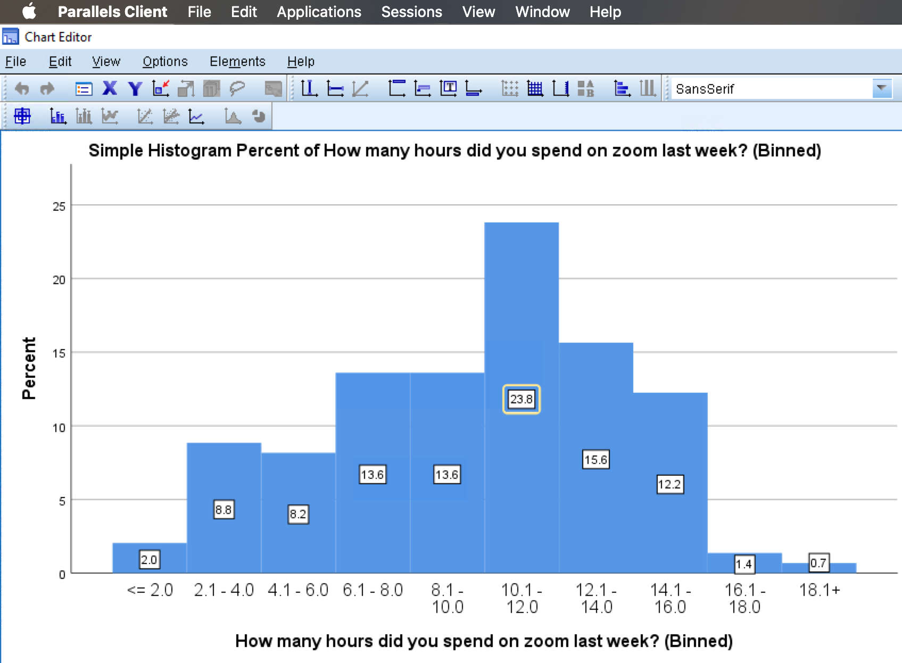The height and width of the screenshot is (663, 902).
Task: Open the Chart Editor's View menu
Action: 106,62
